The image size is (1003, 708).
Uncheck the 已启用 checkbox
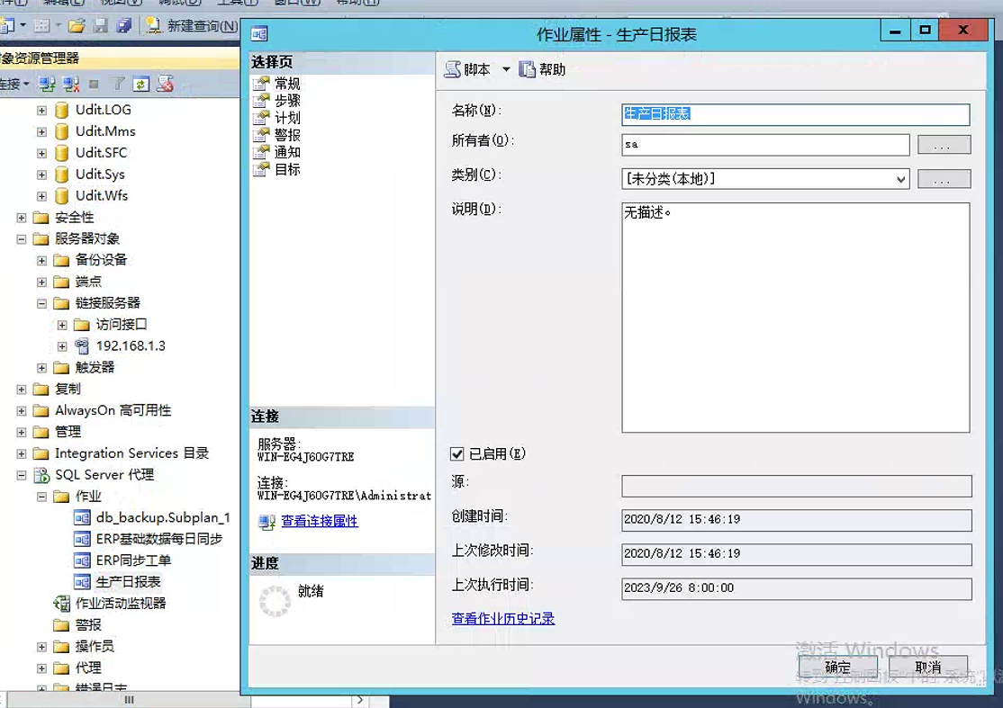(x=457, y=454)
